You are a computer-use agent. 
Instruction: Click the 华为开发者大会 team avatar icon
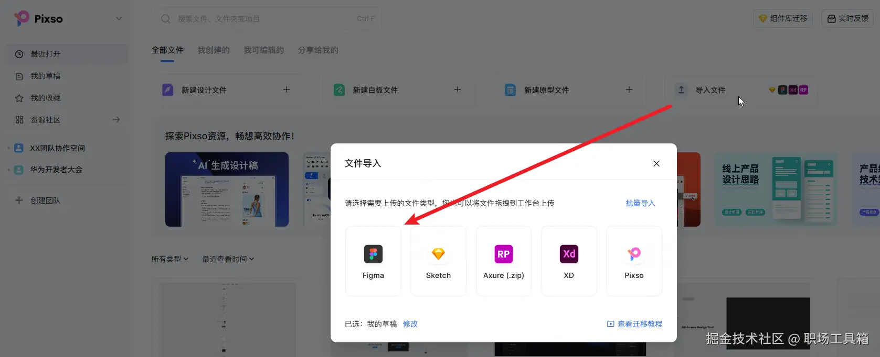(x=19, y=170)
